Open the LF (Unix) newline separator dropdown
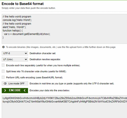The width and height of the screenshot is (127, 118). point(15,59)
